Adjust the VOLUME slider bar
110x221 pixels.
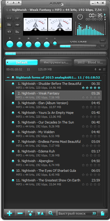(78, 46)
